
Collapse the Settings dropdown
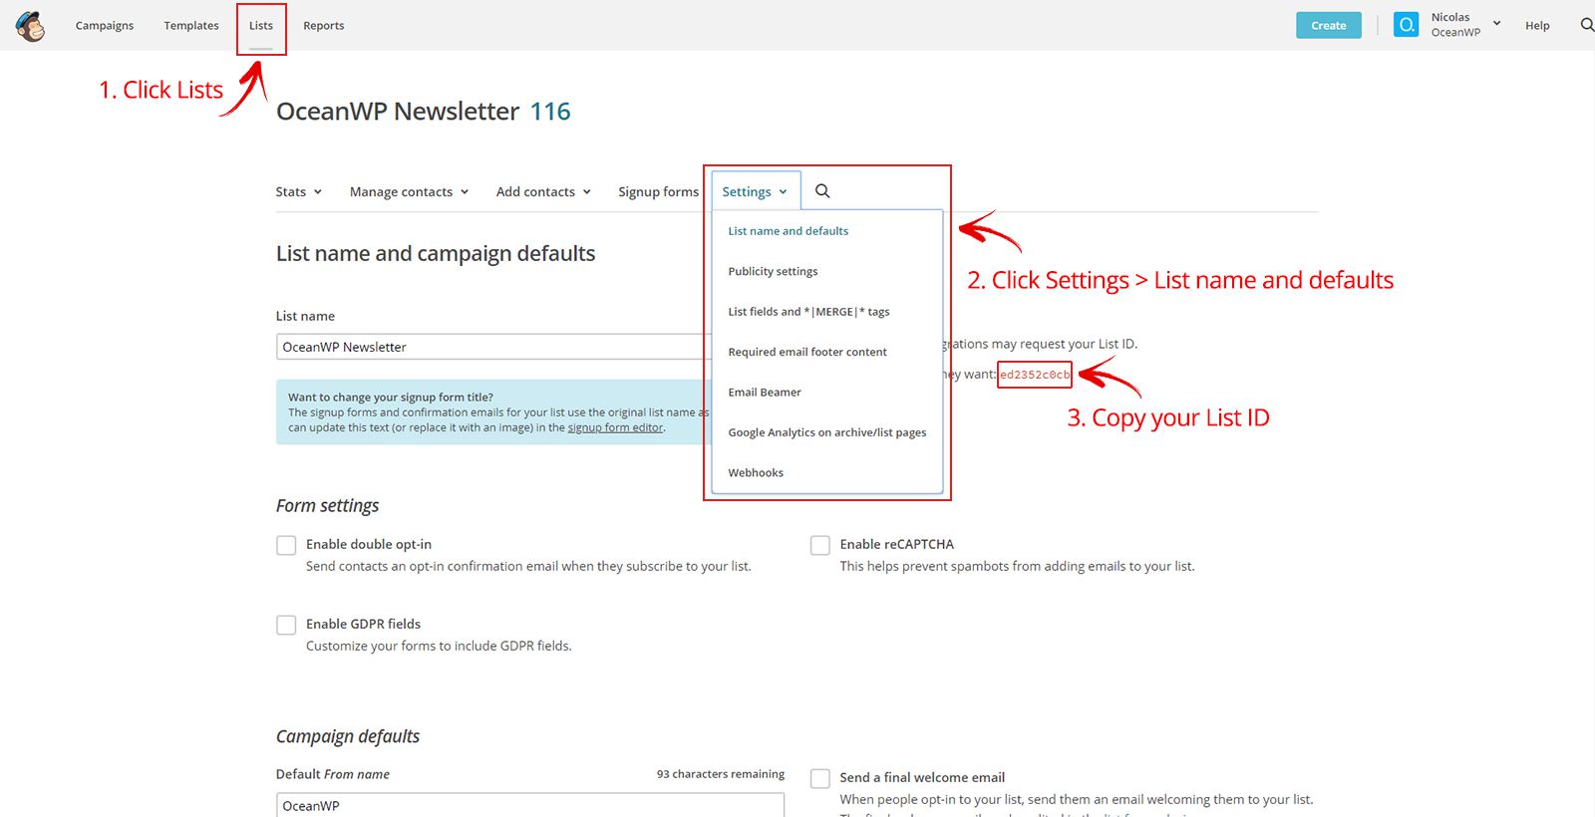click(x=755, y=191)
